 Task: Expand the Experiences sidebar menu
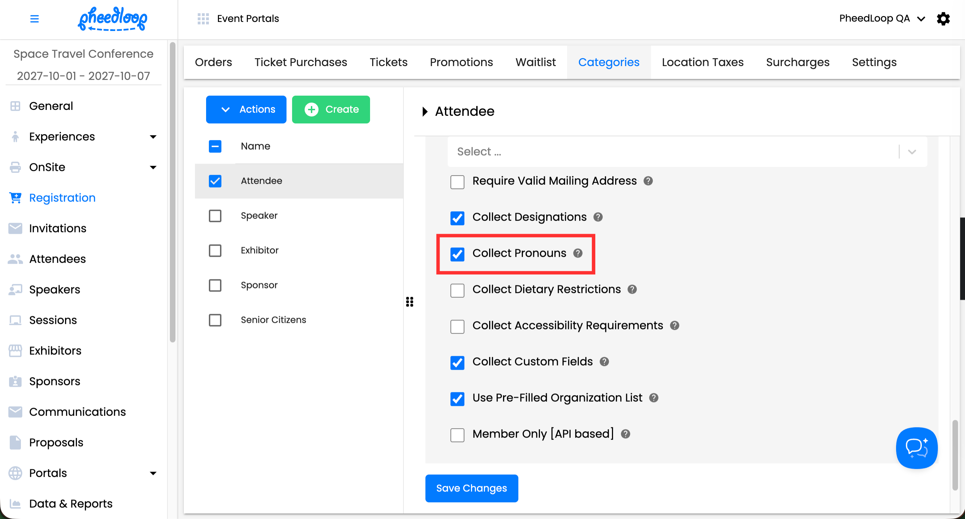click(x=153, y=137)
